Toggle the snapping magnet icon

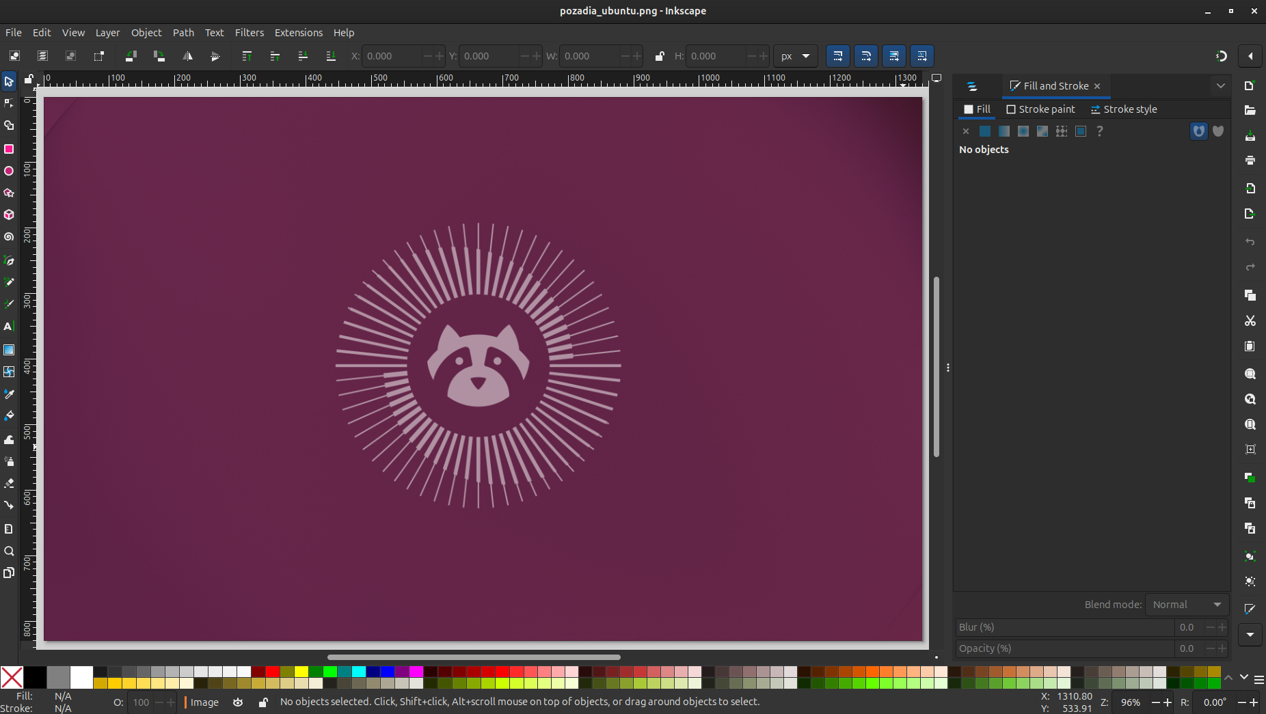pos(1221,56)
